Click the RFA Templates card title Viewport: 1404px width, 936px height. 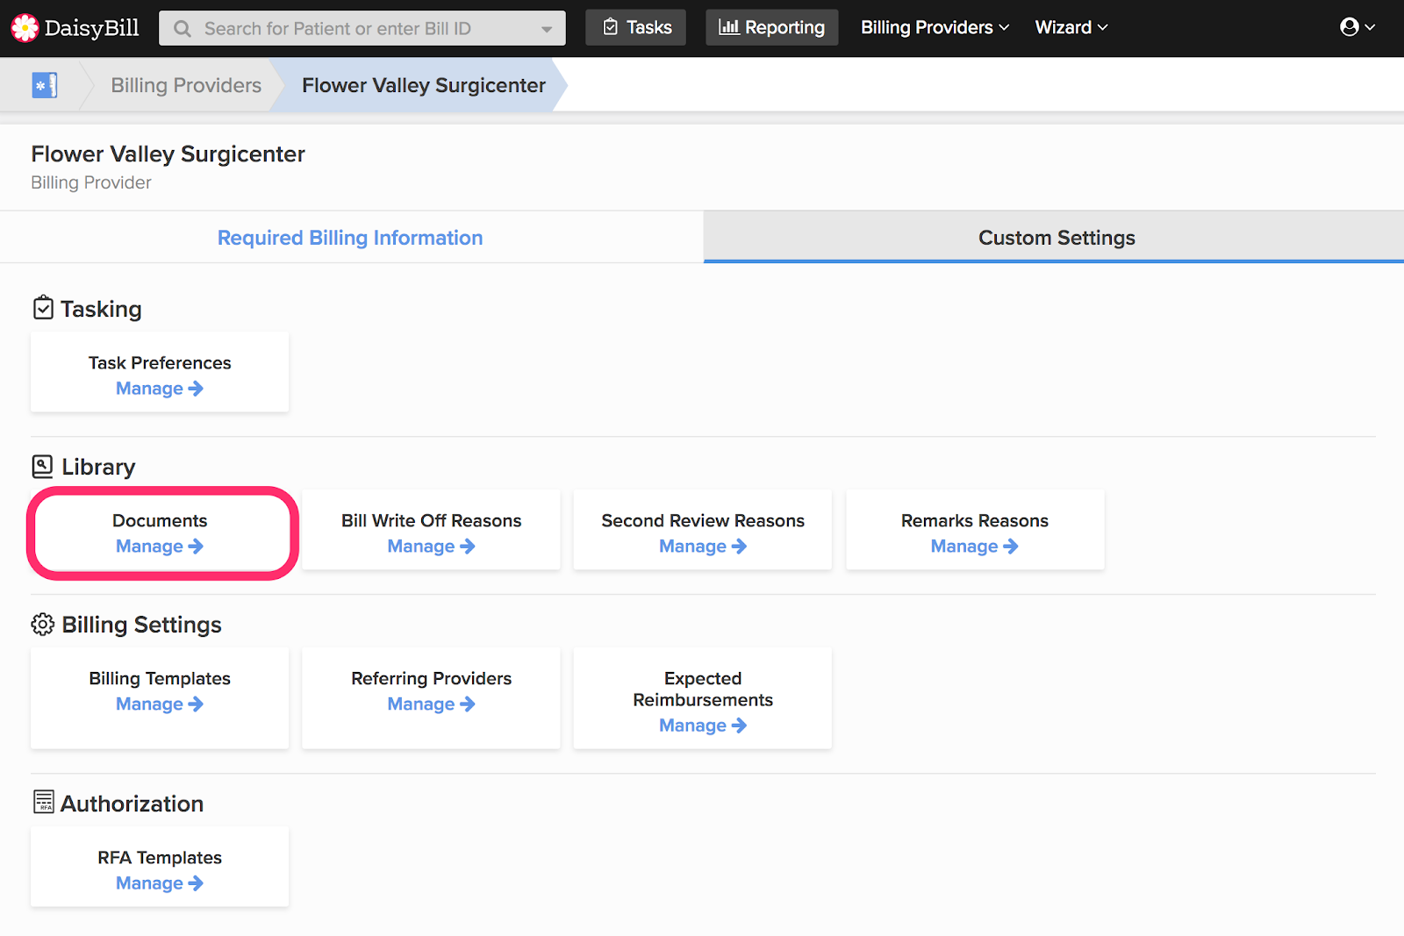coord(160,857)
